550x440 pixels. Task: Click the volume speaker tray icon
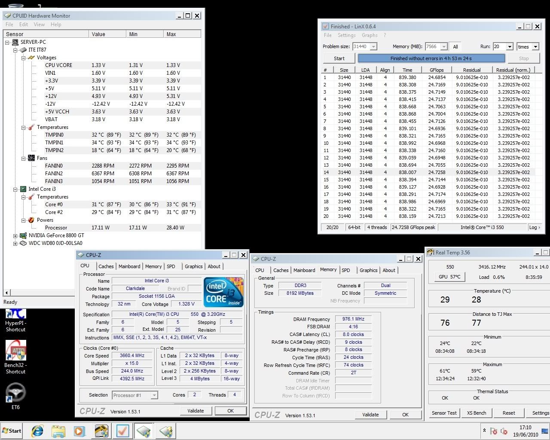click(504, 431)
